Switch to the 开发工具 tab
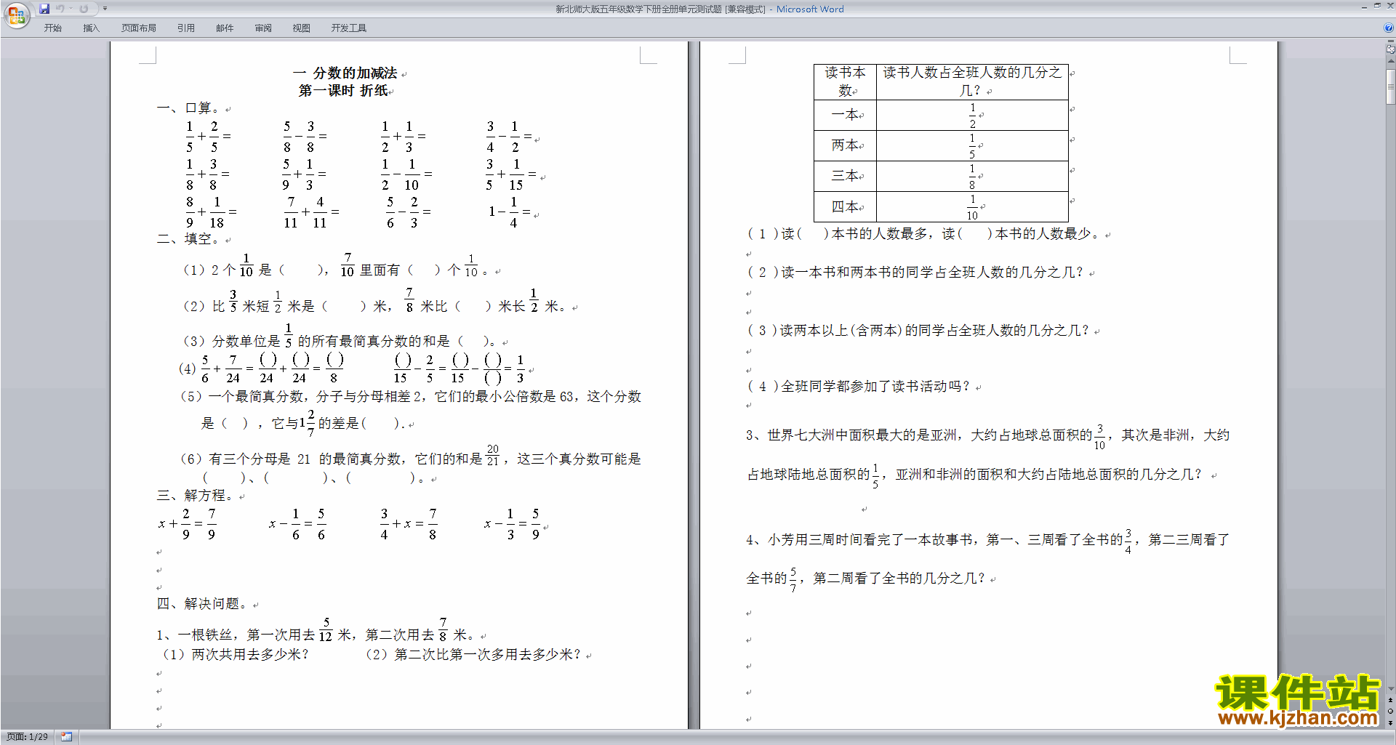Viewport: 1396px width, 745px height. point(349,28)
